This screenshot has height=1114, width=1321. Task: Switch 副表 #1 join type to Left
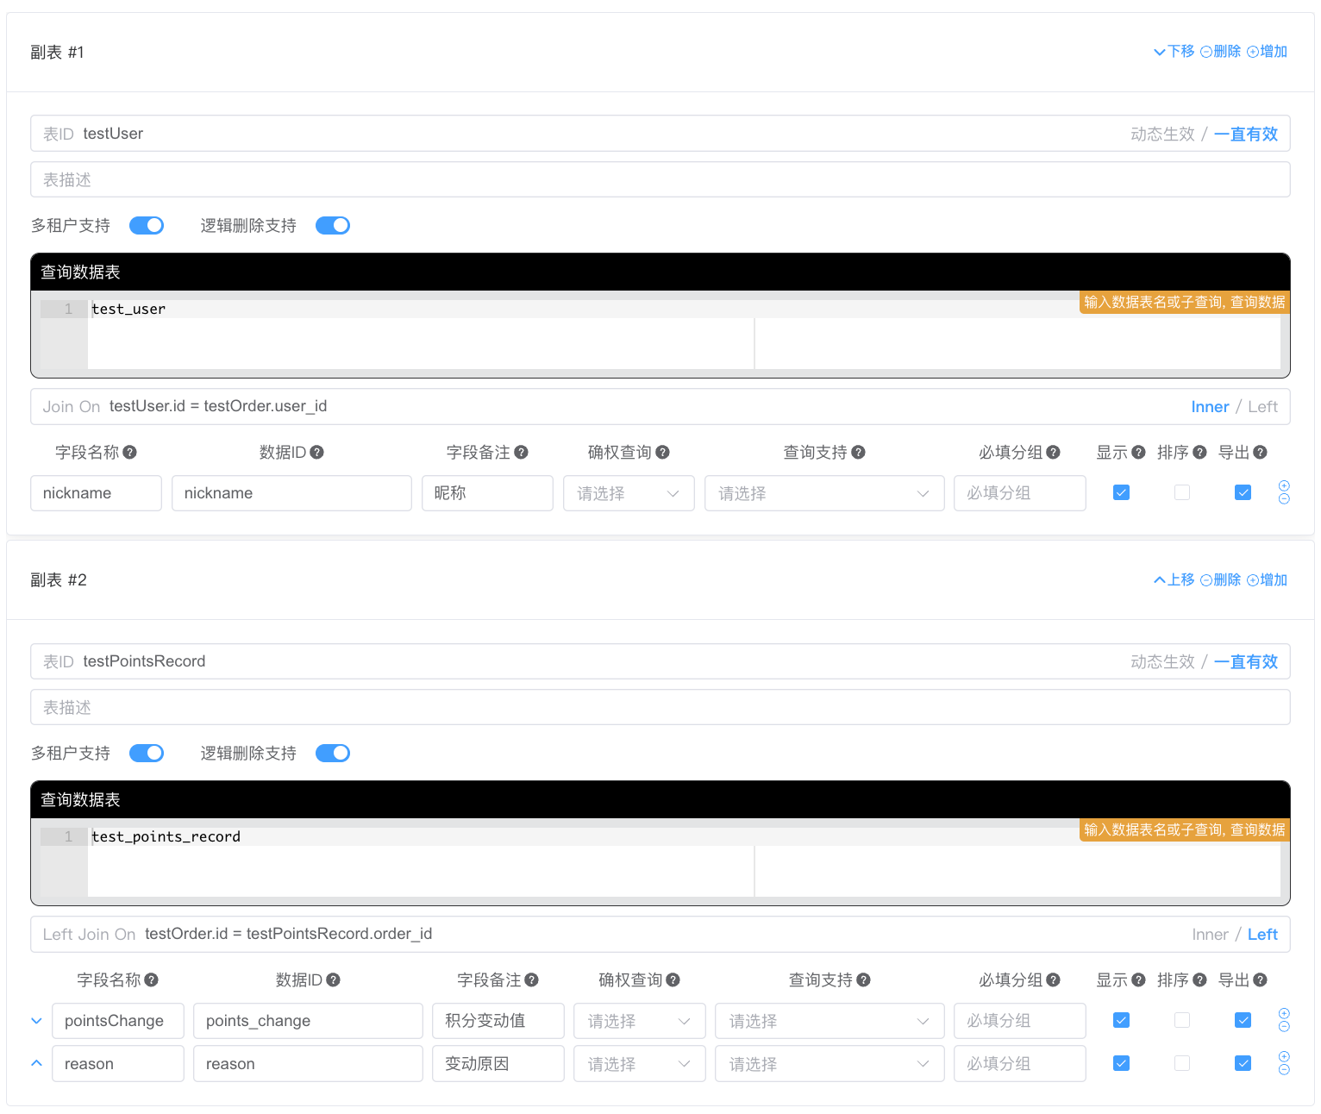pos(1262,407)
